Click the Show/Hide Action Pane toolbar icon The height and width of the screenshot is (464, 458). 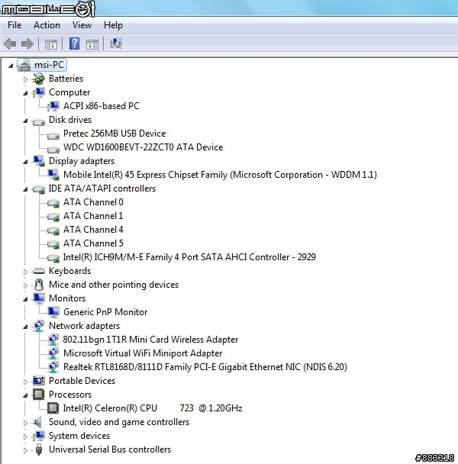pos(92,44)
